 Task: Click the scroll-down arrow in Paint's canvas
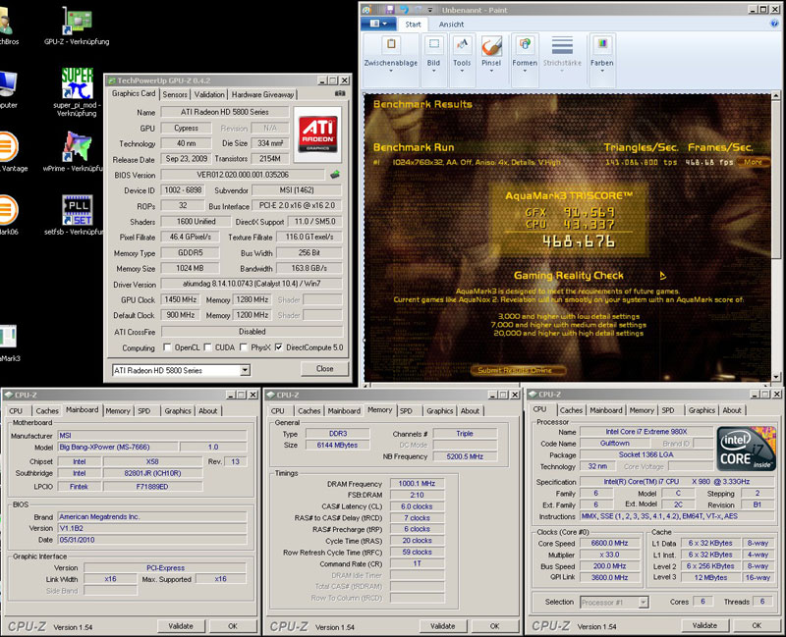[775, 377]
